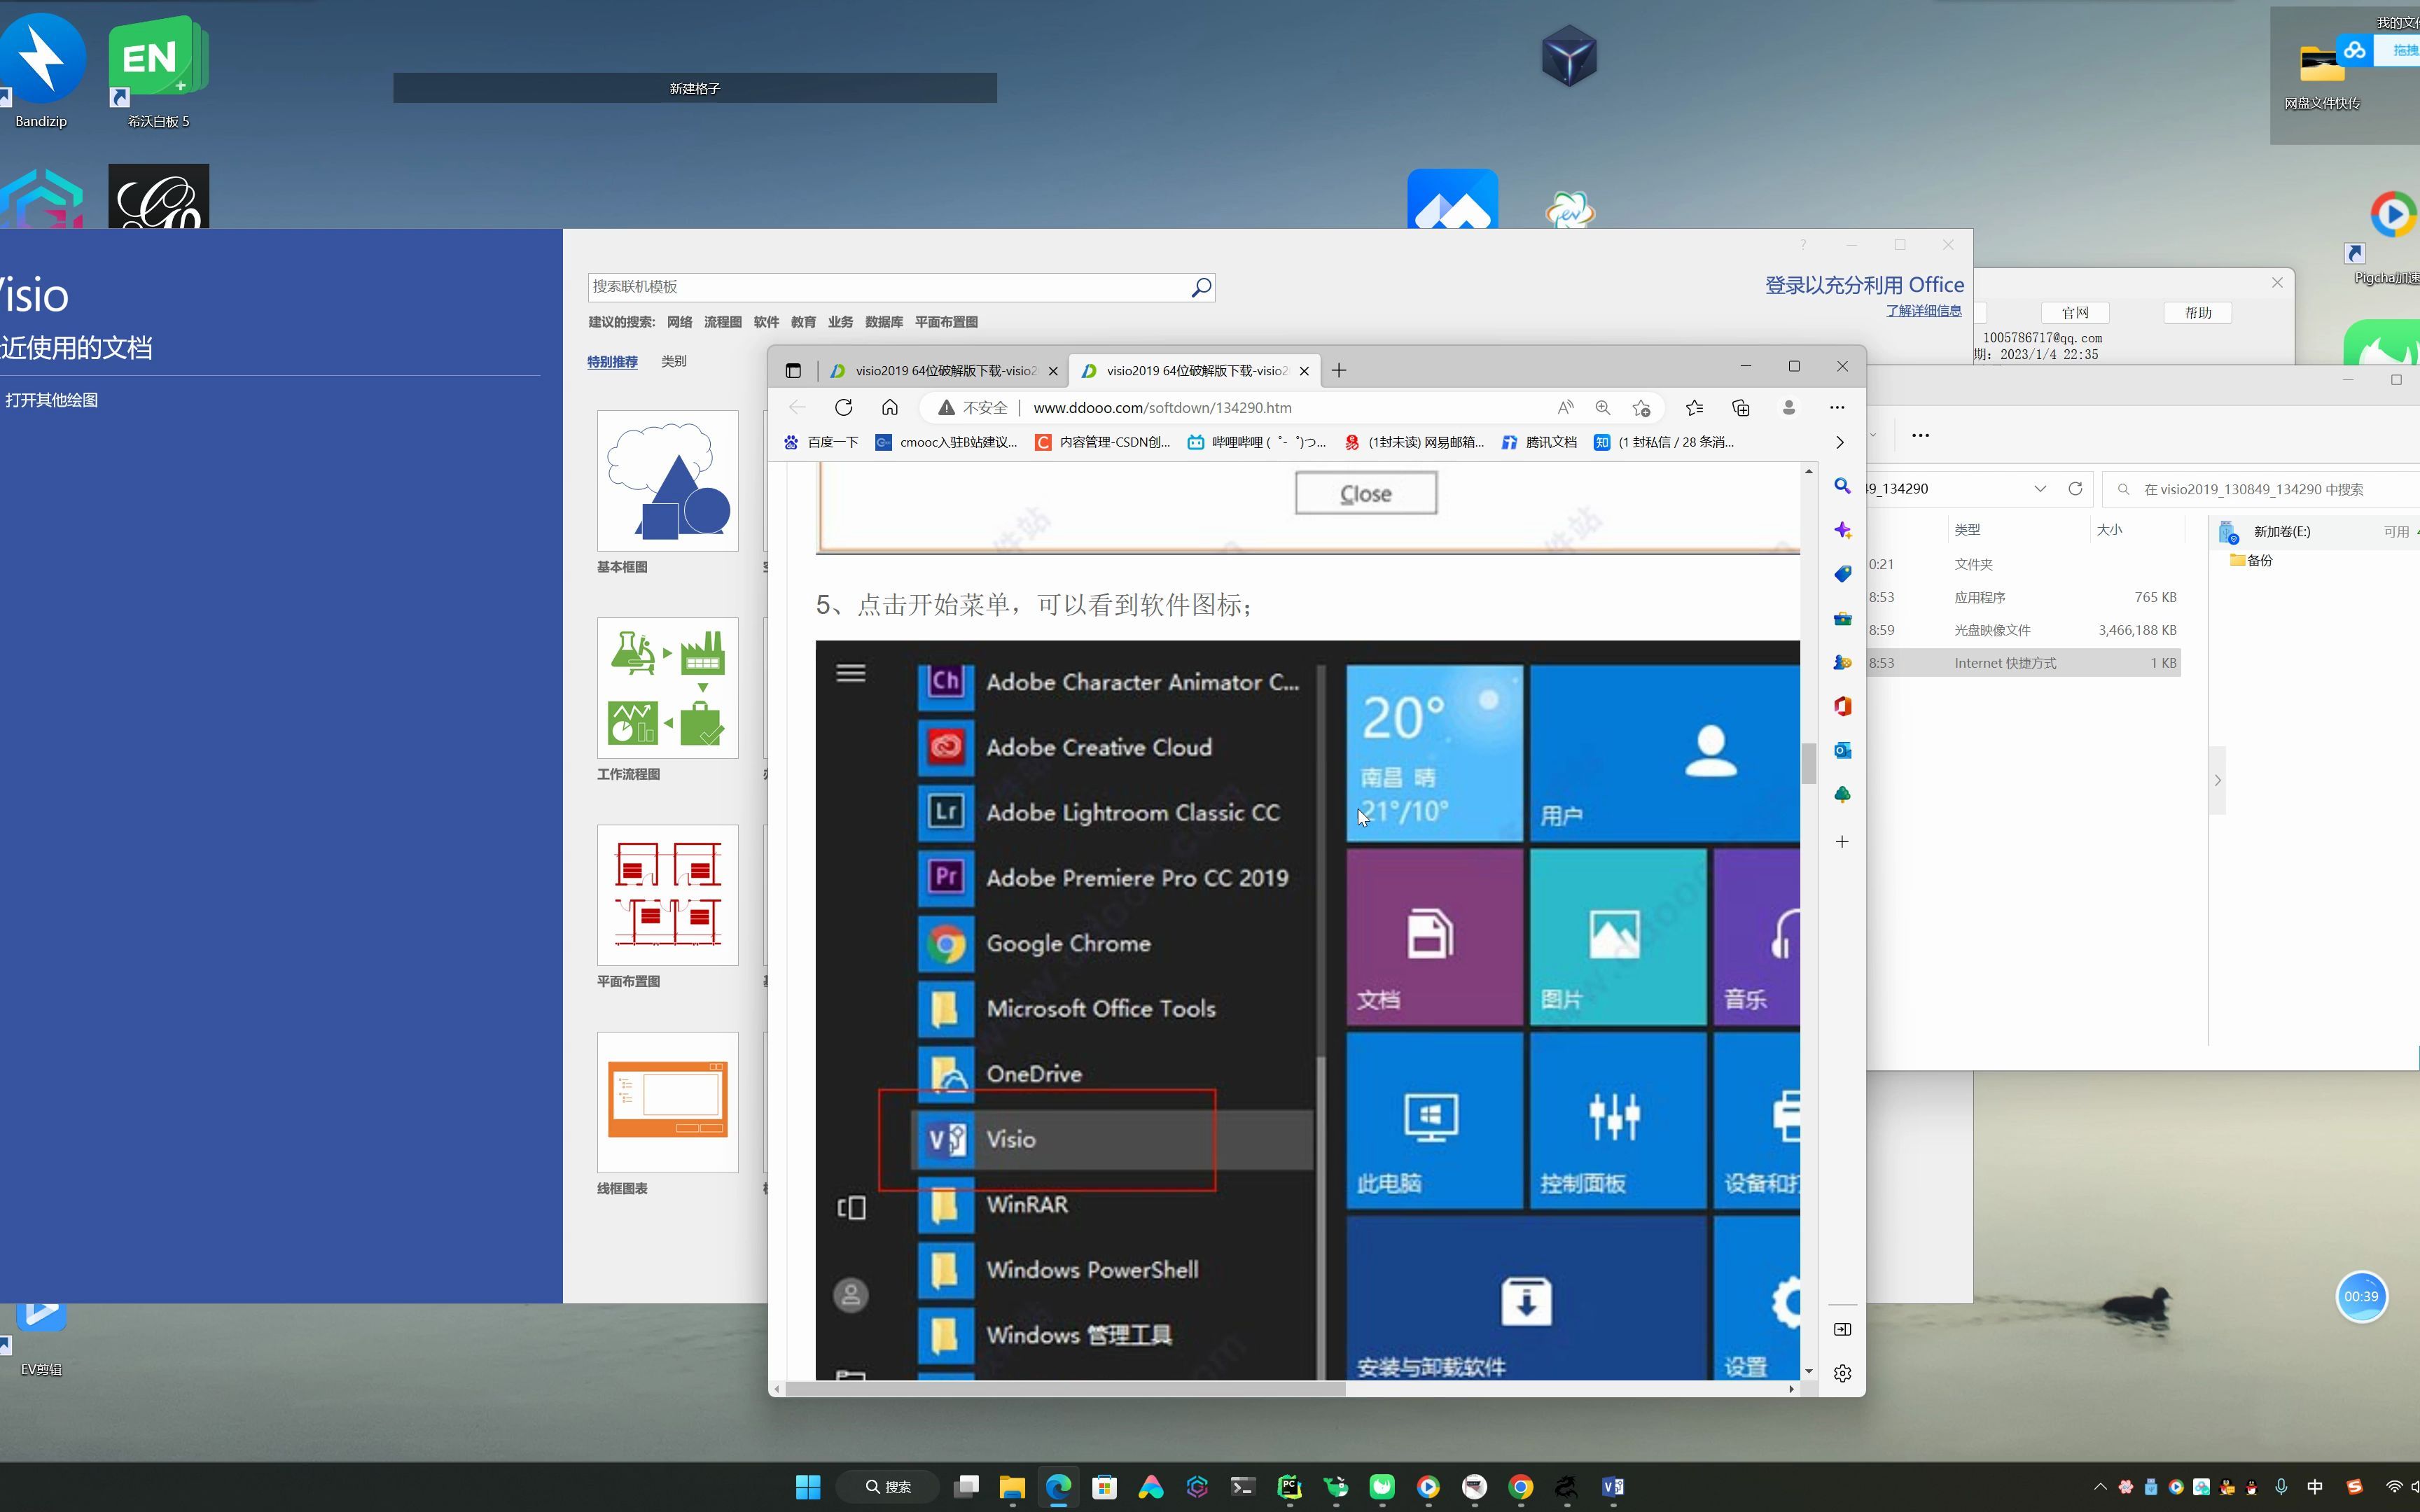The height and width of the screenshot is (1512, 2420).
Task: Select the Internet 快捷方式 file row
Action: pyautogui.click(x=2024, y=663)
